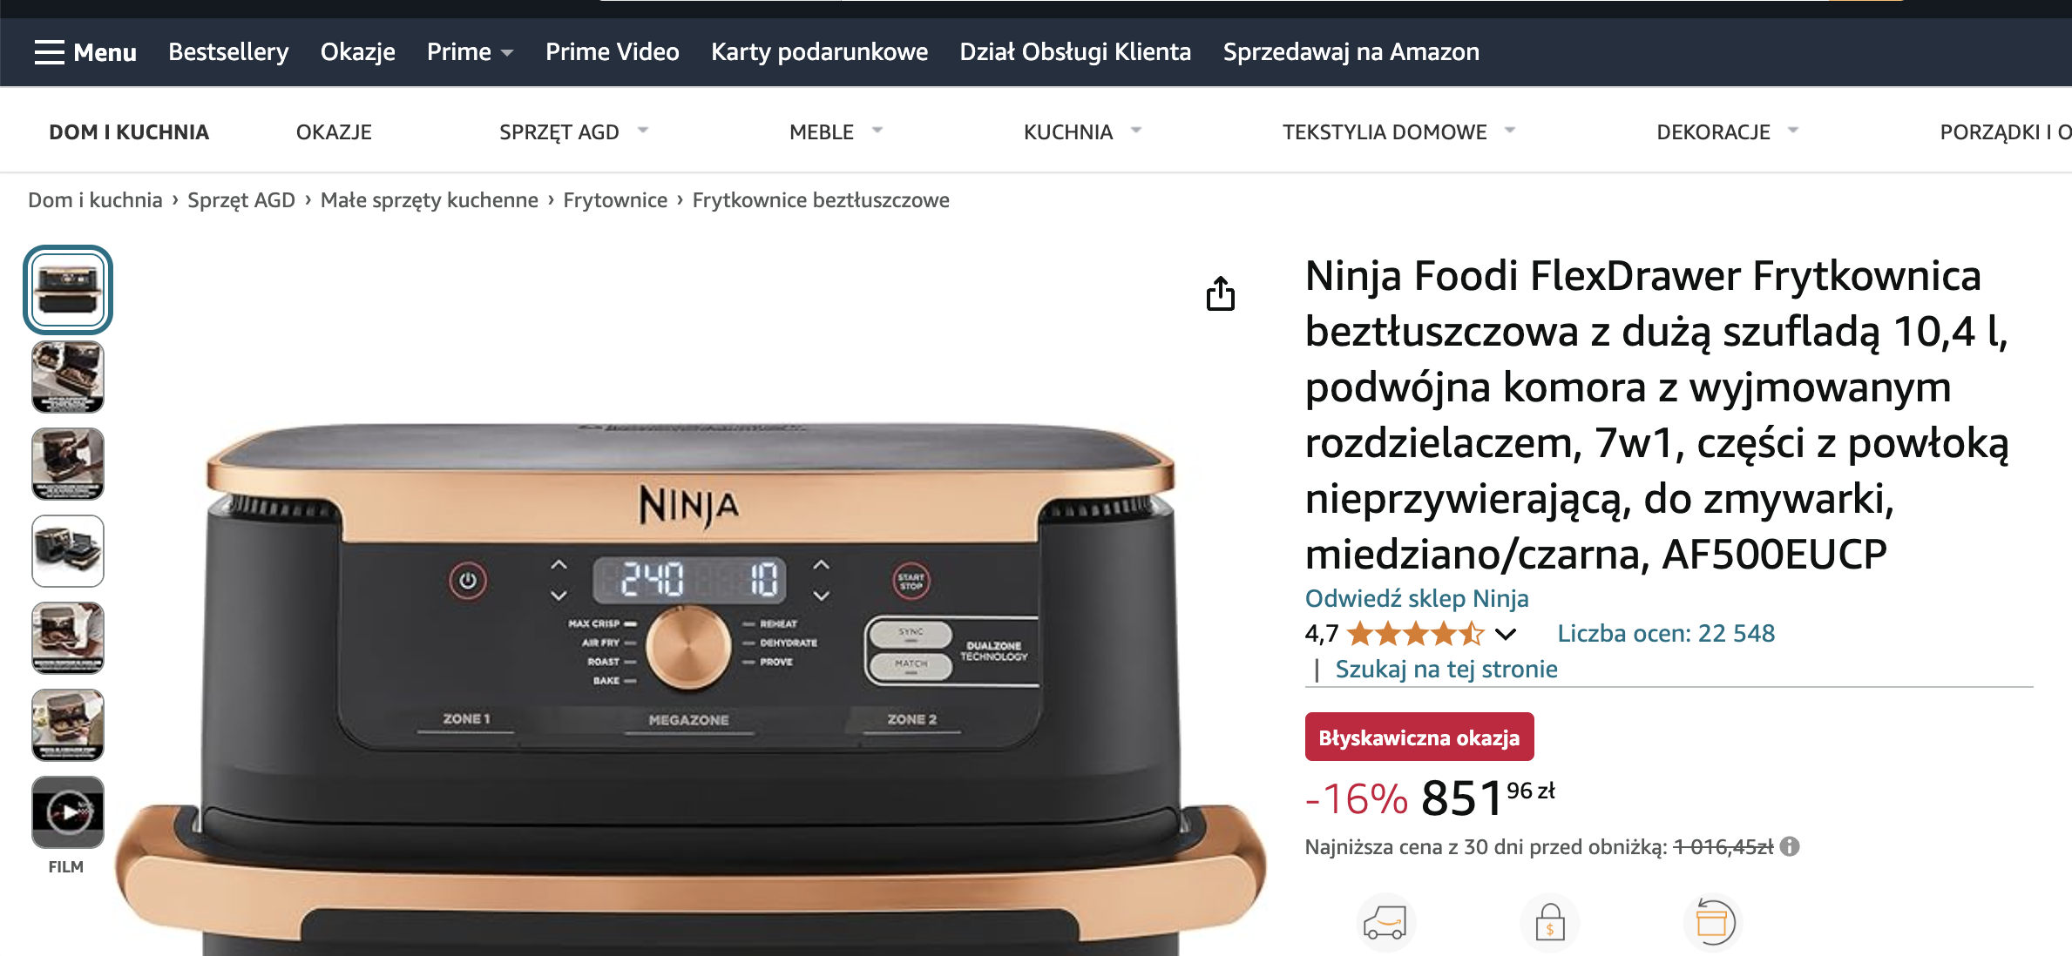Click the Szukaj na tej stronie link
This screenshot has width=2072, height=956.
pyautogui.click(x=1446, y=669)
